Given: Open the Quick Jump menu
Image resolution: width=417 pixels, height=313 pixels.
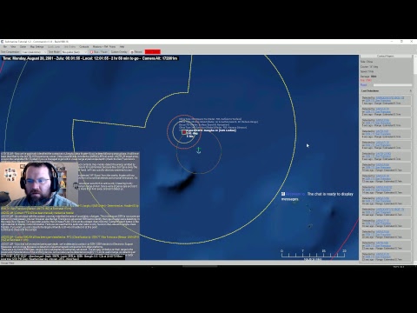Looking at the screenshot, I should coord(54,47).
